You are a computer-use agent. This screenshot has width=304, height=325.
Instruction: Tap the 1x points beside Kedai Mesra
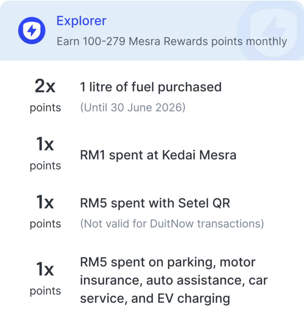point(45,144)
